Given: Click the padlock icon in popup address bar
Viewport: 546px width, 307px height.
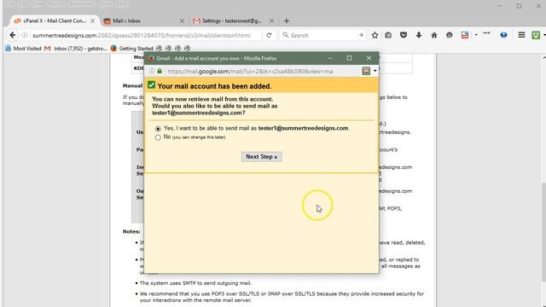Looking at the screenshot, I should [x=160, y=71].
